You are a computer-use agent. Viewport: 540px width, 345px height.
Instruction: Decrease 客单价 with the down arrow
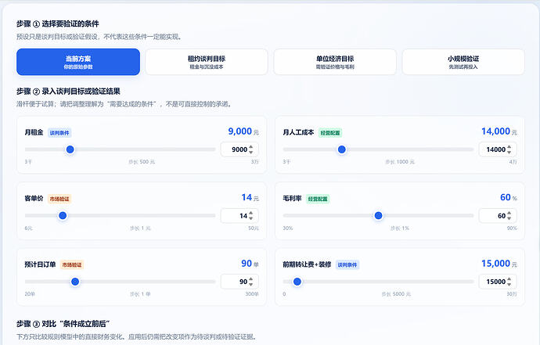[x=250, y=218]
